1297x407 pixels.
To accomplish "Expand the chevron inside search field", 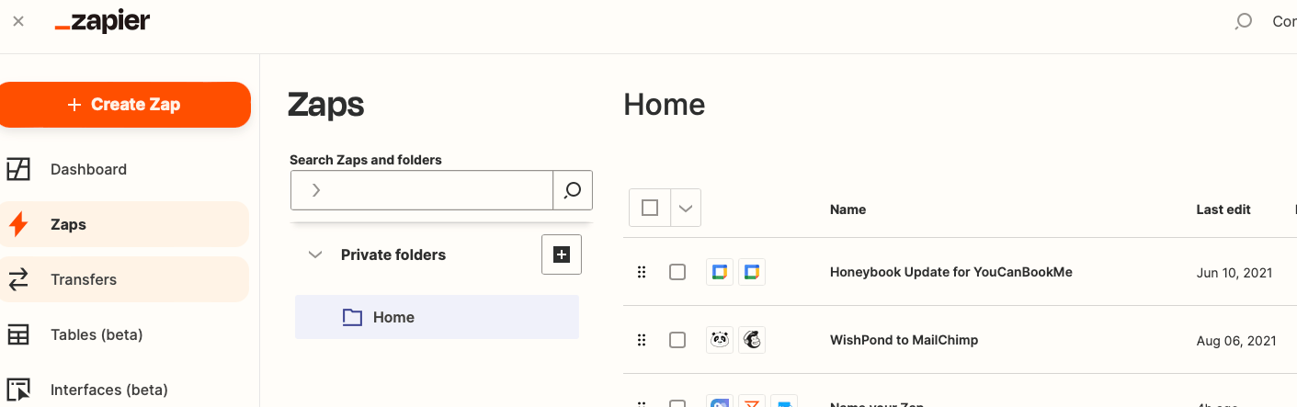I will tap(316, 190).
